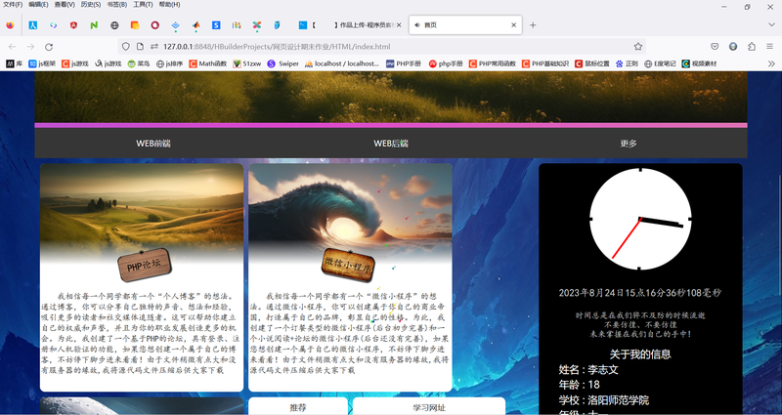Open the 正则 bookmark
This screenshot has height=415, width=782.
(x=627, y=63)
